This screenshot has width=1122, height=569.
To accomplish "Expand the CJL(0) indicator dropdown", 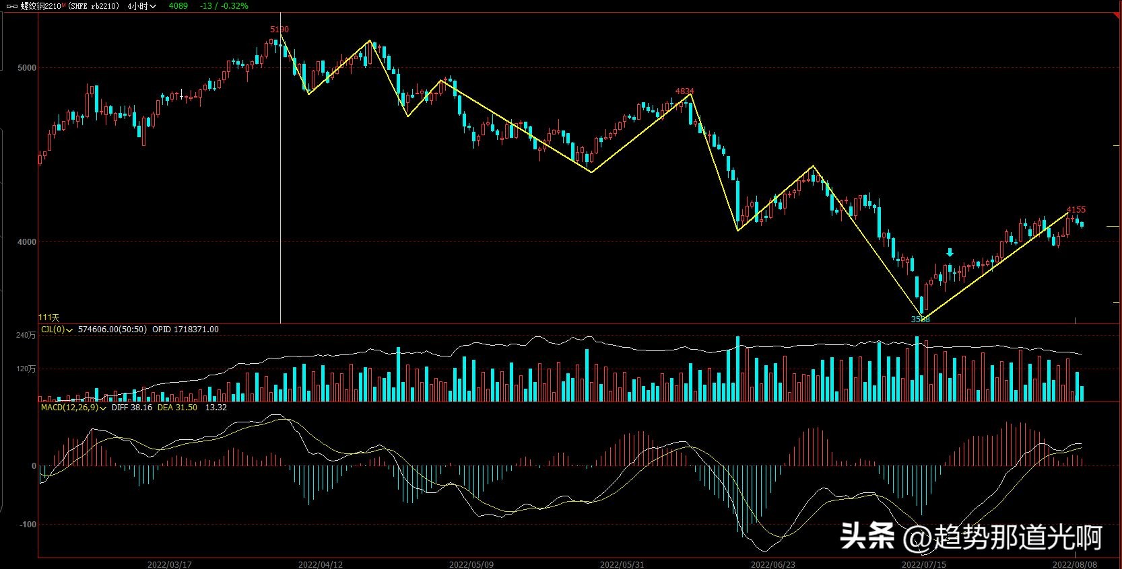I will tap(57, 330).
